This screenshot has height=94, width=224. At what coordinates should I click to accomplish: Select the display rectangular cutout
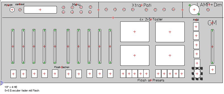pos(40,10)
